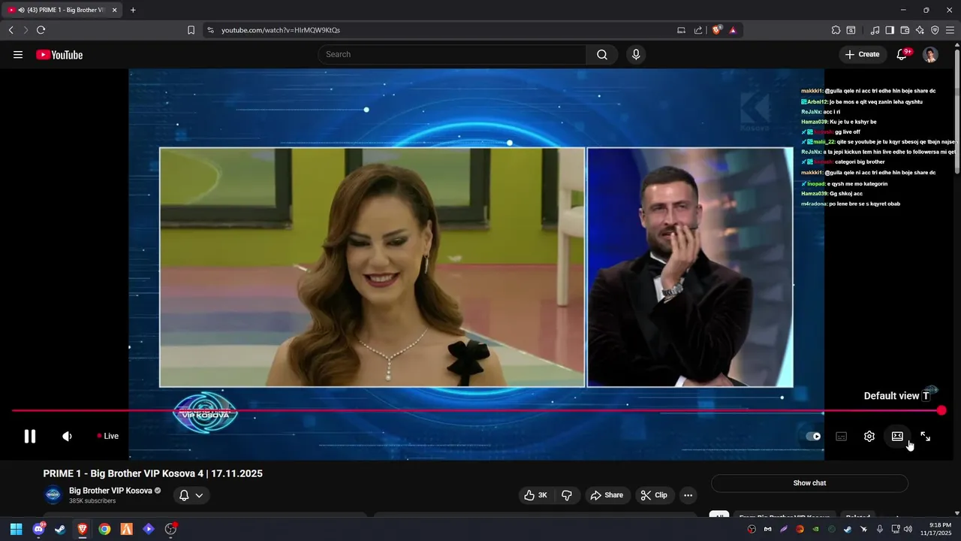Switch to default view player mode

(x=897, y=436)
